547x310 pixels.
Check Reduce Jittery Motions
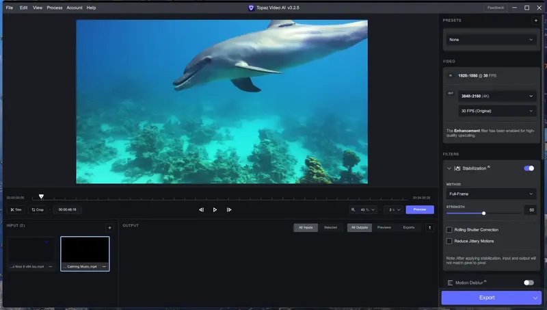pos(449,242)
